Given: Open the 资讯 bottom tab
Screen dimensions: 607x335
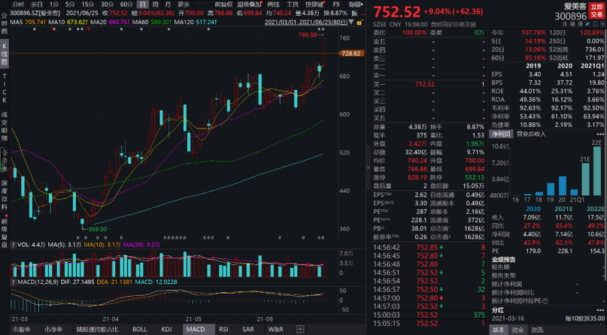Looking at the screenshot, I should pyautogui.click(x=537, y=329).
